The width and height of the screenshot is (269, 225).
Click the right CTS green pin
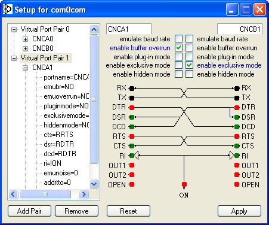[237, 146]
